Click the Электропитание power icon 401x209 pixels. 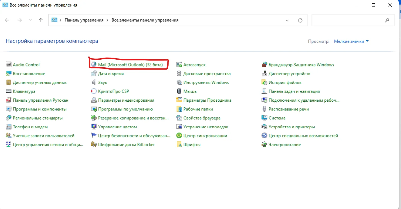(264, 145)
